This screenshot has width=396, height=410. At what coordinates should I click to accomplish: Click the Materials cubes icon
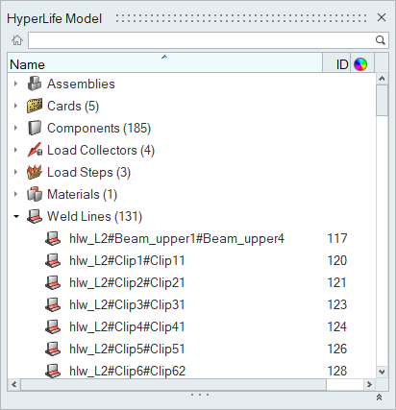(35, 194)
